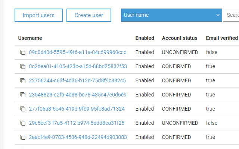Click UNCONFIRMED status in the 09c0d40d row
The height and width of the screenshot is (149, 239).
pos(180,52)
